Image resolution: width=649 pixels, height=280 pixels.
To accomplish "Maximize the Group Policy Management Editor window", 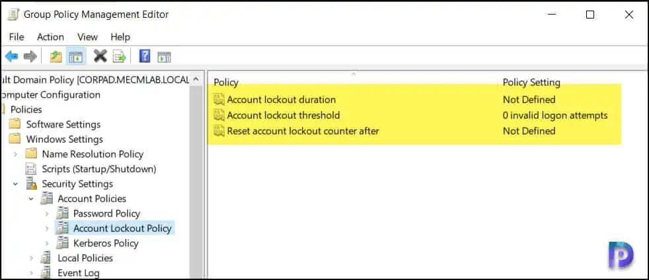I will click(590, 15).
